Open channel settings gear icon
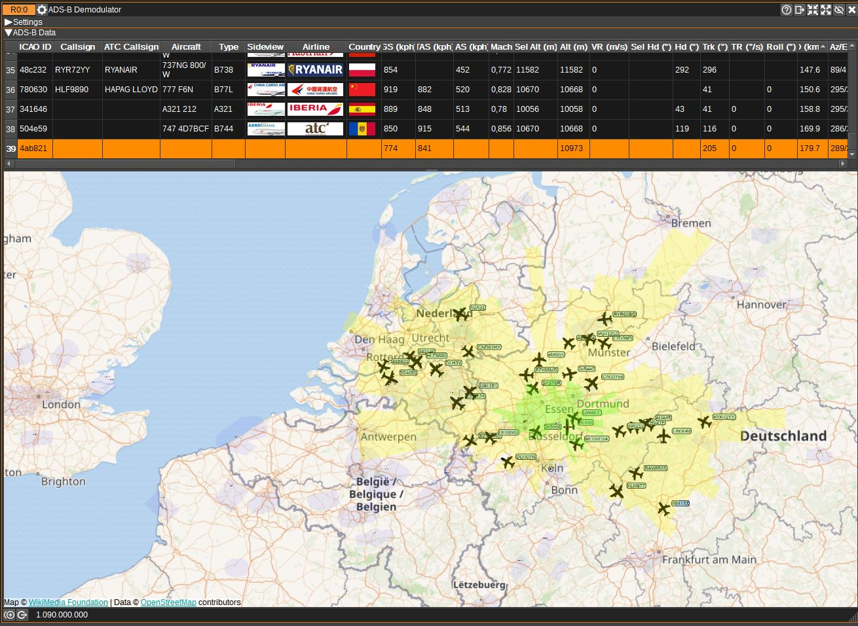This screenshot has height=626, width=858. [42, 10]
